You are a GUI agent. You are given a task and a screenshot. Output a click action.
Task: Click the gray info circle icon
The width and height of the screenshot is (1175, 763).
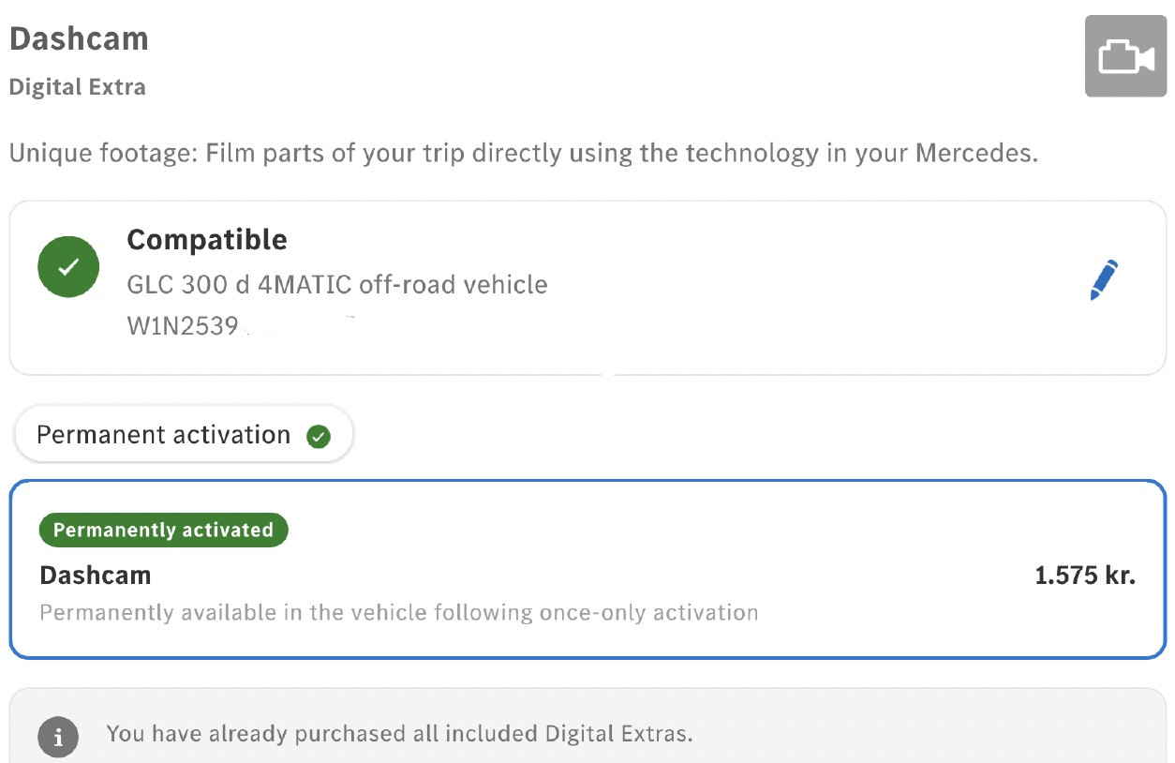pos(58,738)
